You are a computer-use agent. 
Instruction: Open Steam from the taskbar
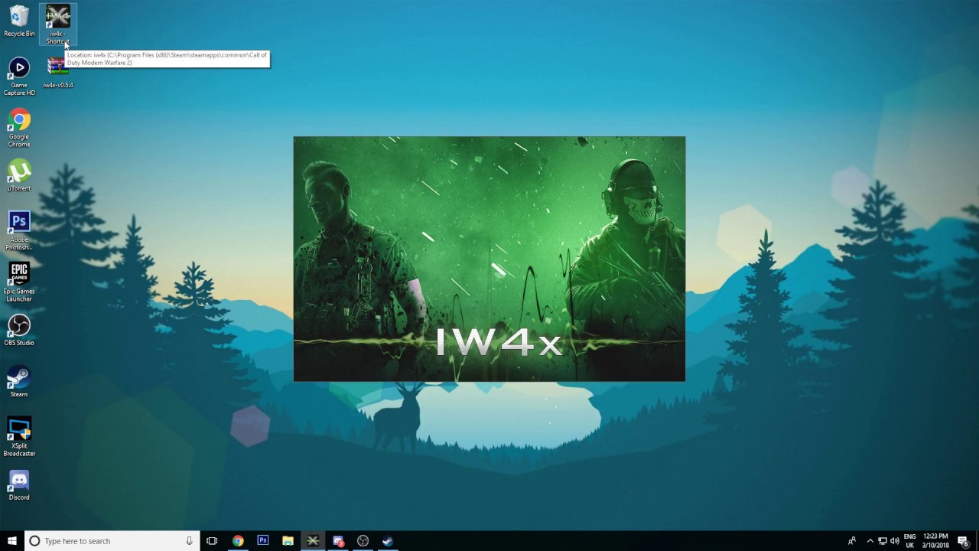click(x=388, y=541)
